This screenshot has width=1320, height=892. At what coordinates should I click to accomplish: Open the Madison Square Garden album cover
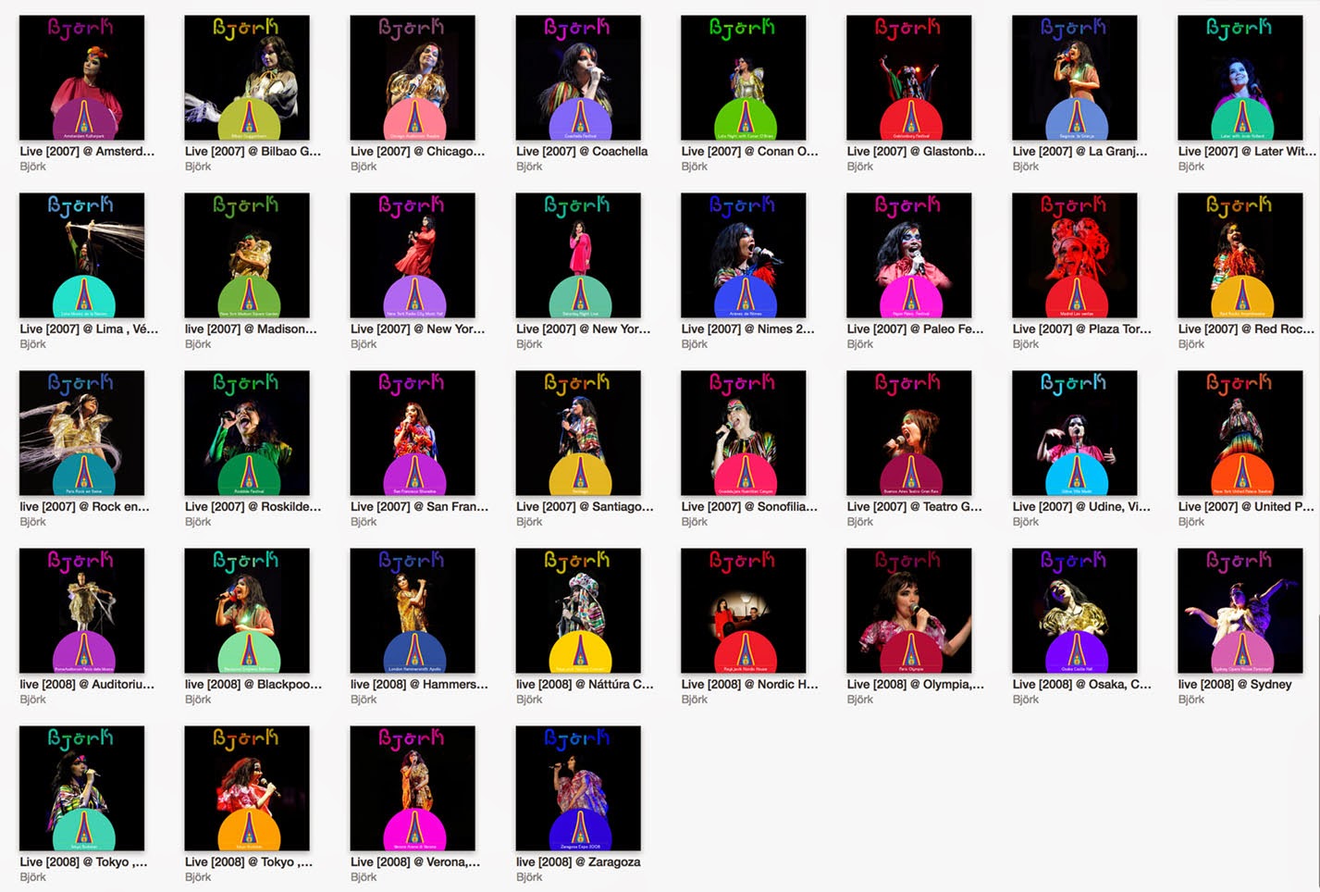coord(247,255)
